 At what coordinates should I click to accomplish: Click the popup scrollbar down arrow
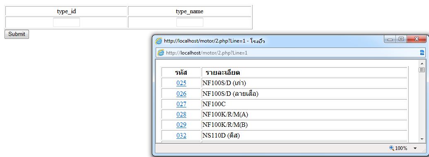[x=422, y=139]
